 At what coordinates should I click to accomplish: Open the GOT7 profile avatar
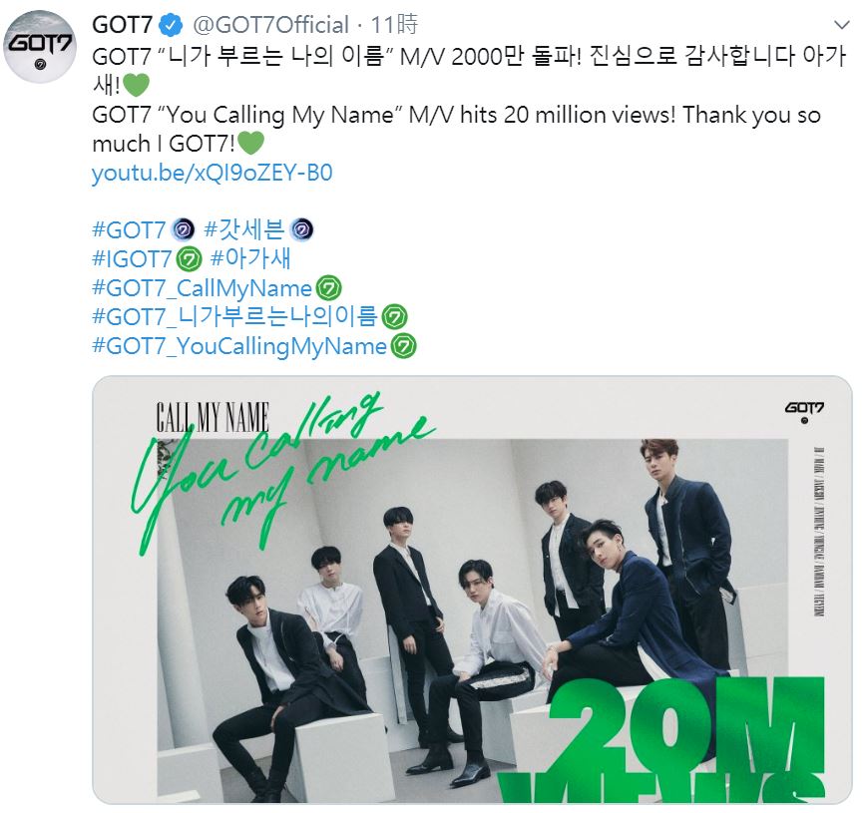tap(40, 47)
